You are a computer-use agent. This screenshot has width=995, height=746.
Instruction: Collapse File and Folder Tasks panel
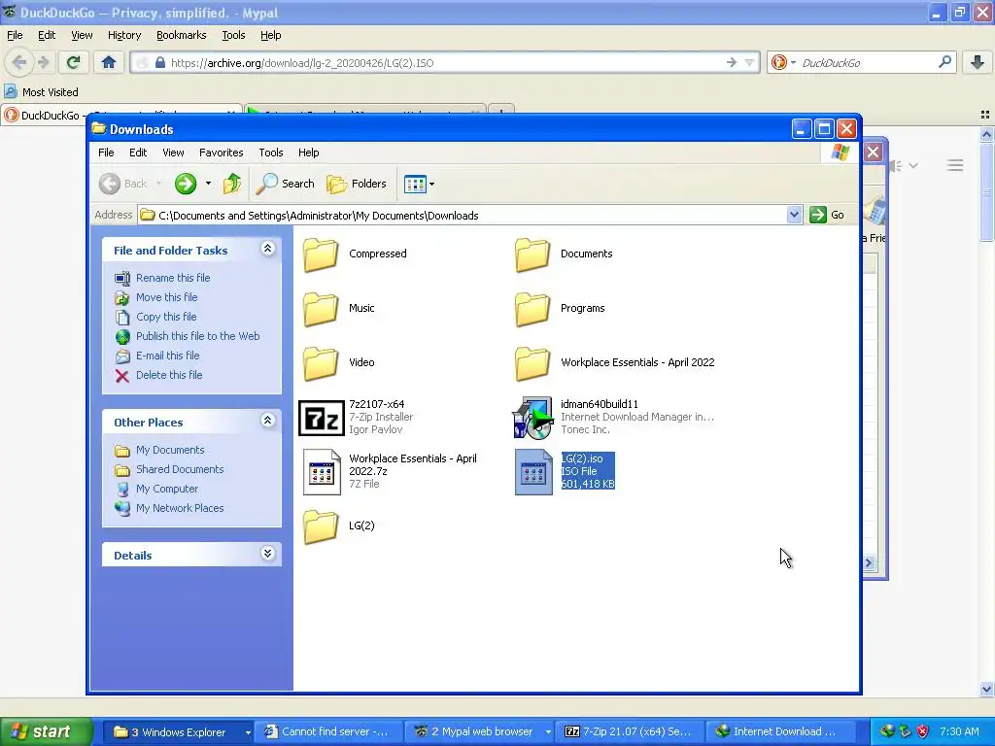(x=268, y=249)
